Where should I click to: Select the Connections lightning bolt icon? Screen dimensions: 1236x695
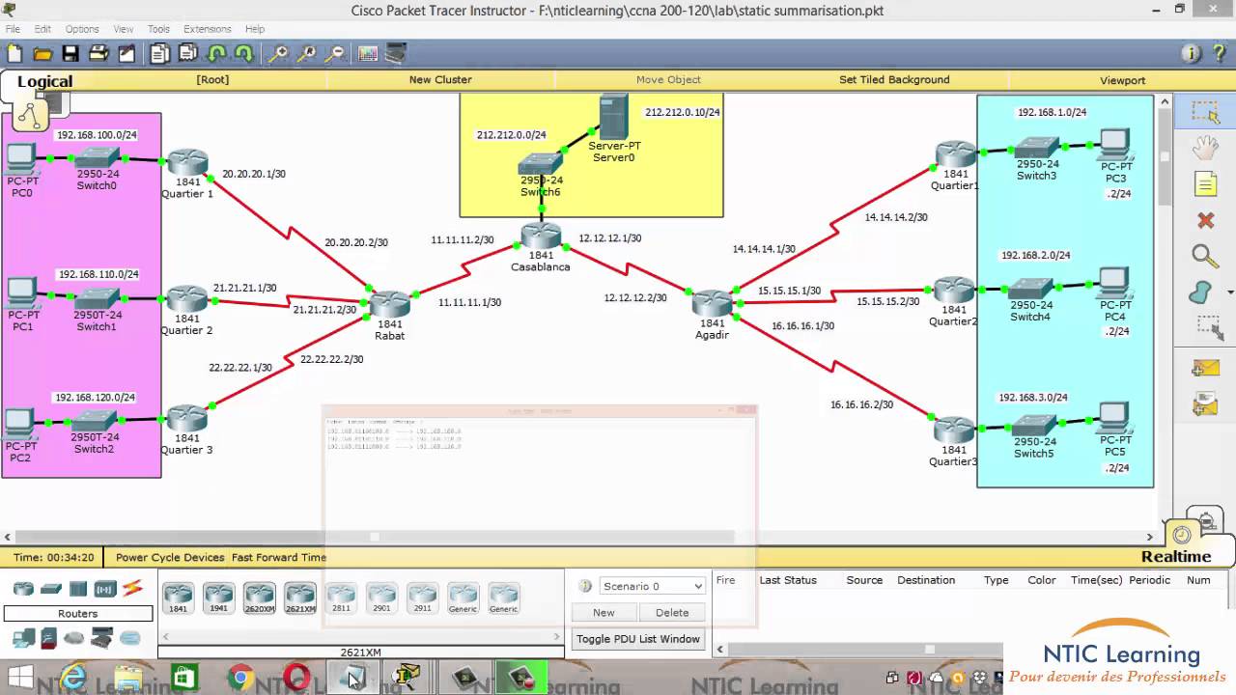point(132,588)
